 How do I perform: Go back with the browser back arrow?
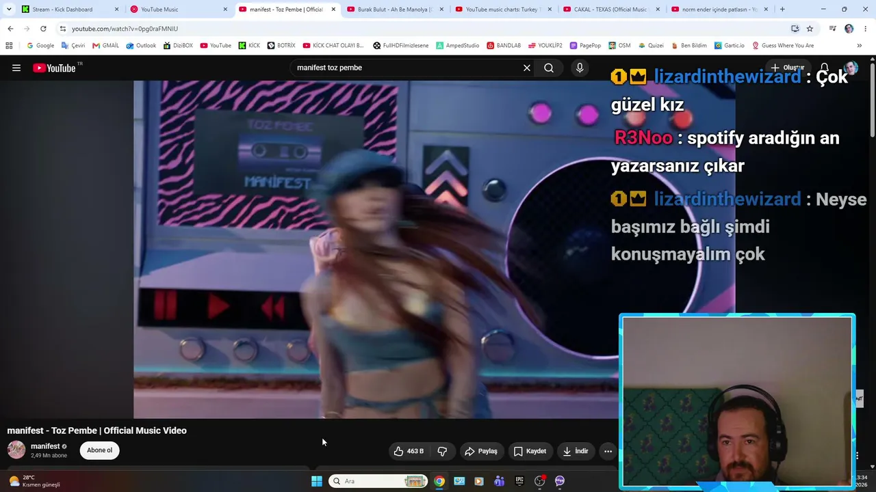click(10, 29)
